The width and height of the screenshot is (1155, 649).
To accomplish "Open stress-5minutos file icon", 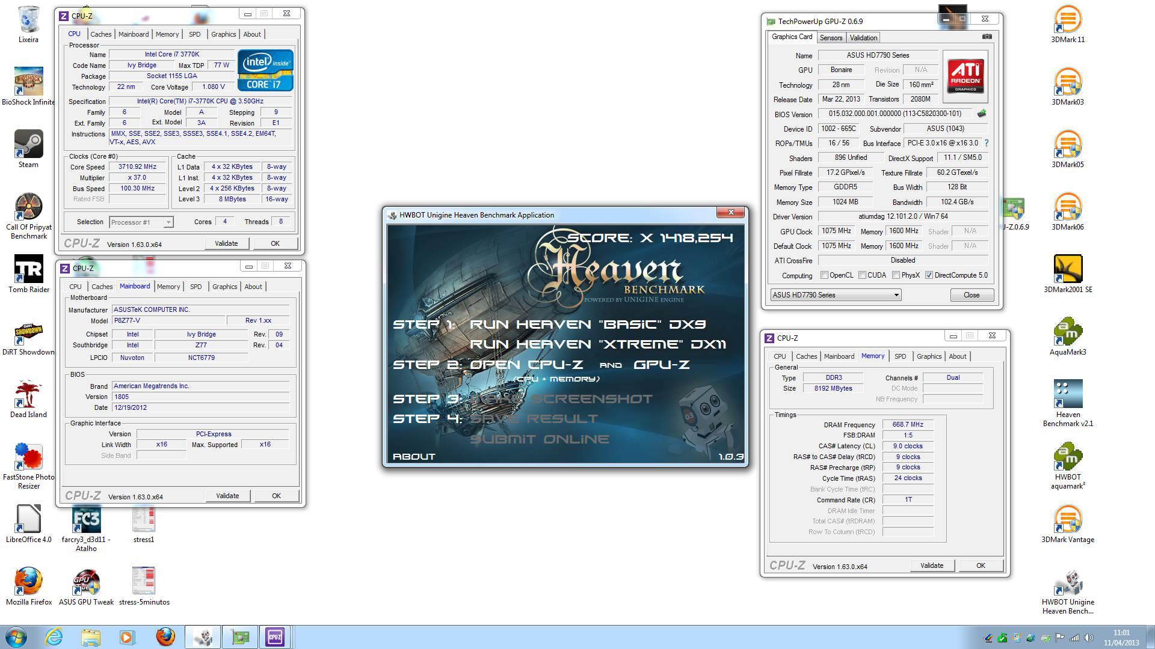I will point(144,587).
